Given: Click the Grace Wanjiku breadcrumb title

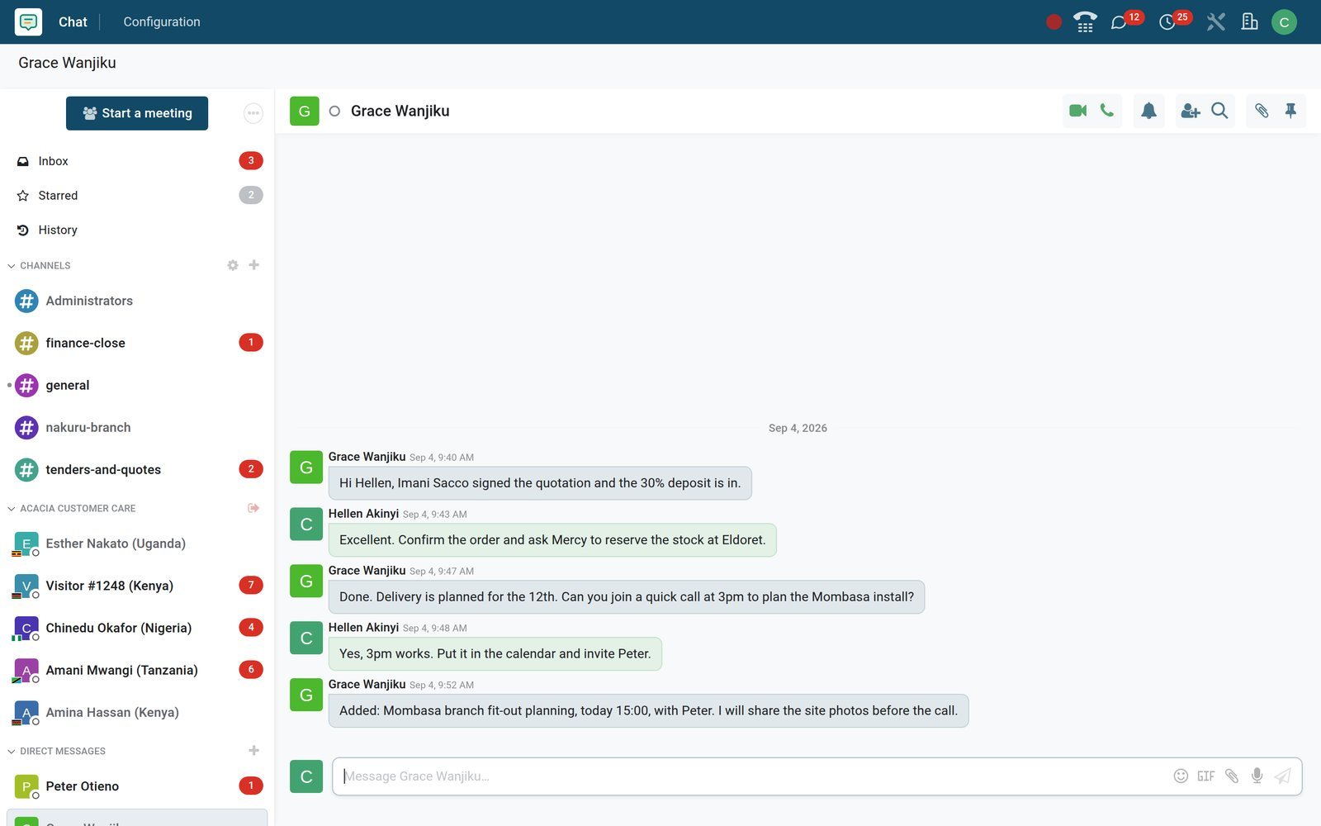Looking at the screenshot, I should (x=67, y=63).
